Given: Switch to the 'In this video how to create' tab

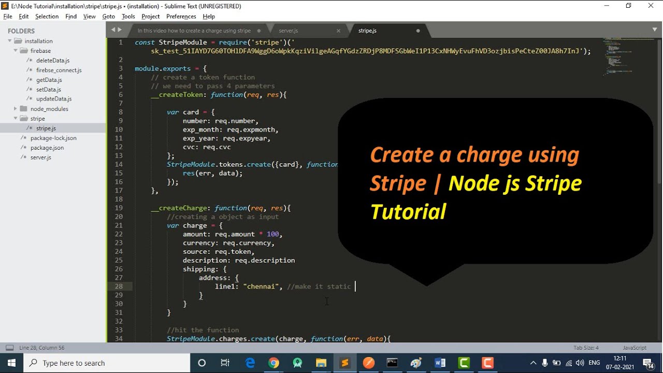Looking at the screenshot, I should point(194,31).
